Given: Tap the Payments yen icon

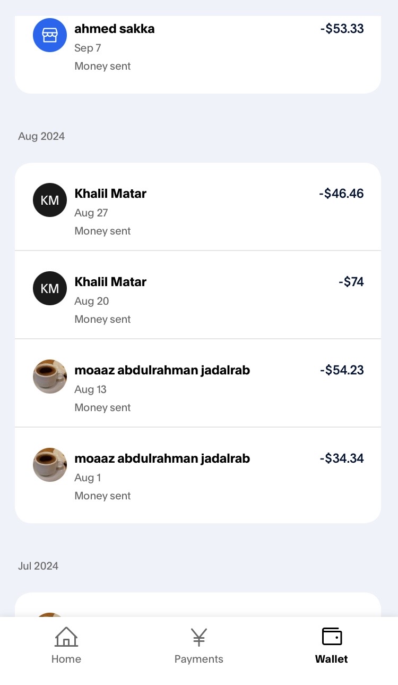Looking at the screenshot, I should click(x=199, y=637).
